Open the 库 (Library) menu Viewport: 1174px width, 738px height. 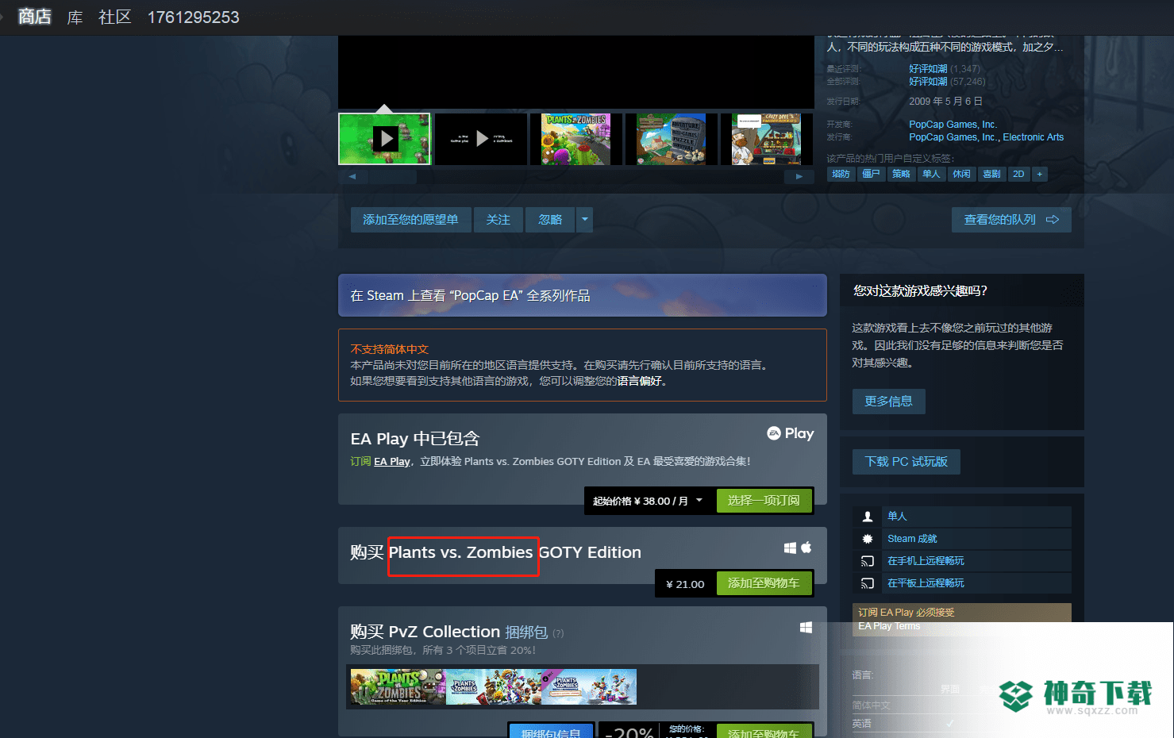point(75,17)
